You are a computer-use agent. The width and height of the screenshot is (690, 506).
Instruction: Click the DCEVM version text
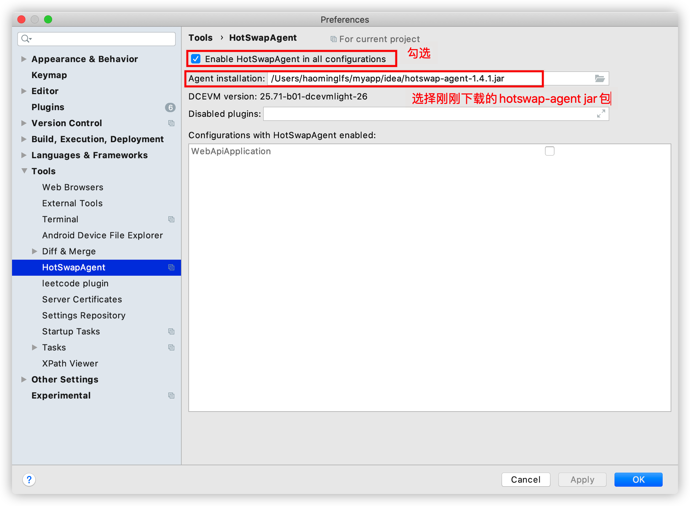click(x=278, y=96)
